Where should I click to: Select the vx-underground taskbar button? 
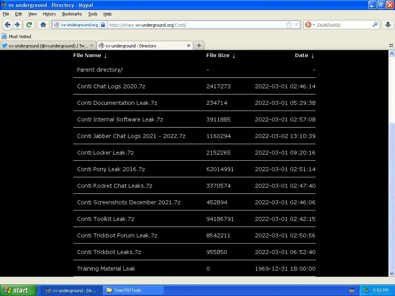[71, 291]
